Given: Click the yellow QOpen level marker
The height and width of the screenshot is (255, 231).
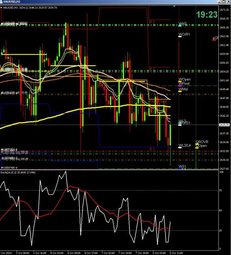Looking at the screenshot, I should coord(197,148).
